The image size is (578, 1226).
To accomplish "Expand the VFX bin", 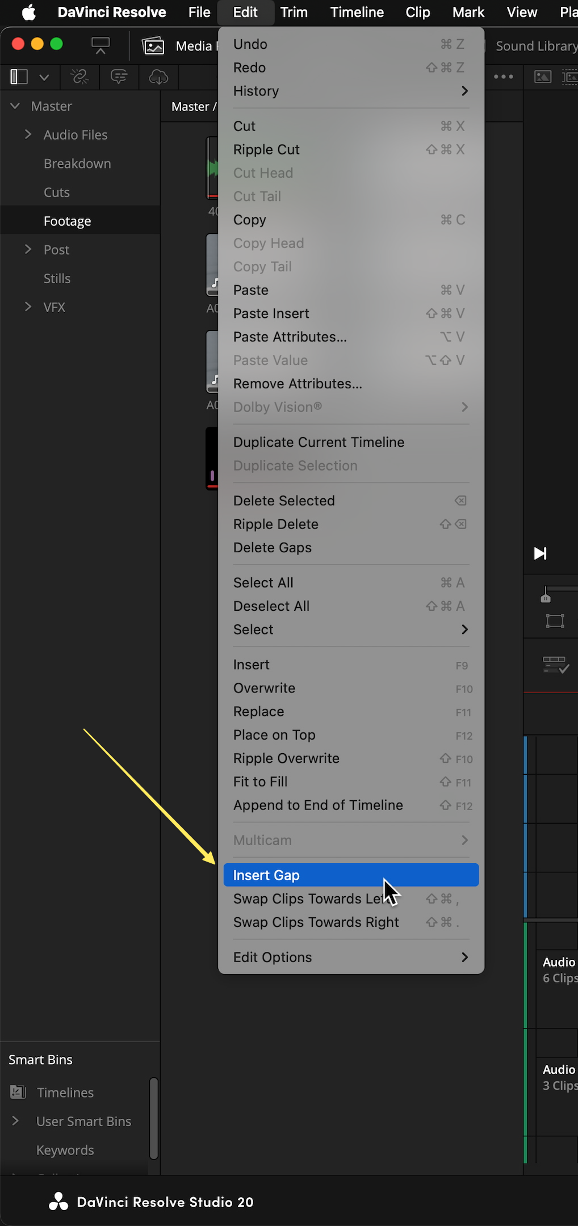I will coord(28,306).
